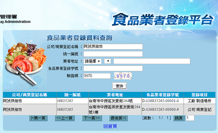
Task: Click the 工廠/製造場所 cell
Action: coord(200,101)
